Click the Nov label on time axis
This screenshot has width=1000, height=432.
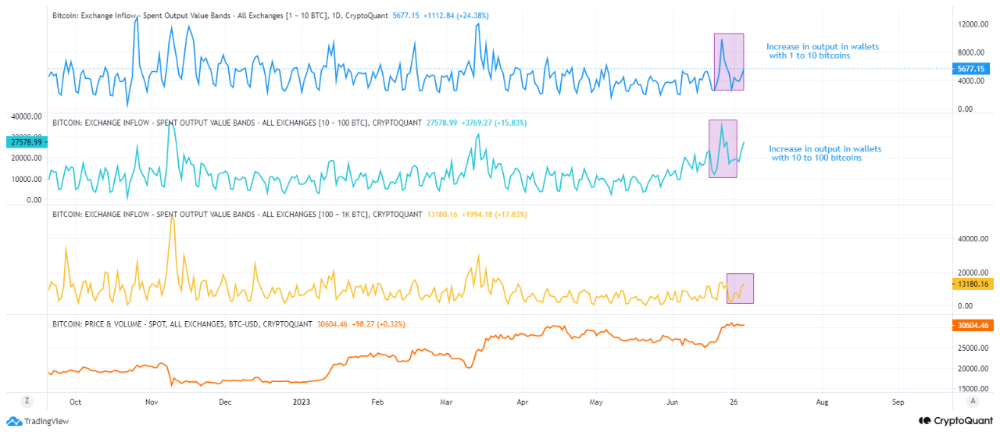152,402
